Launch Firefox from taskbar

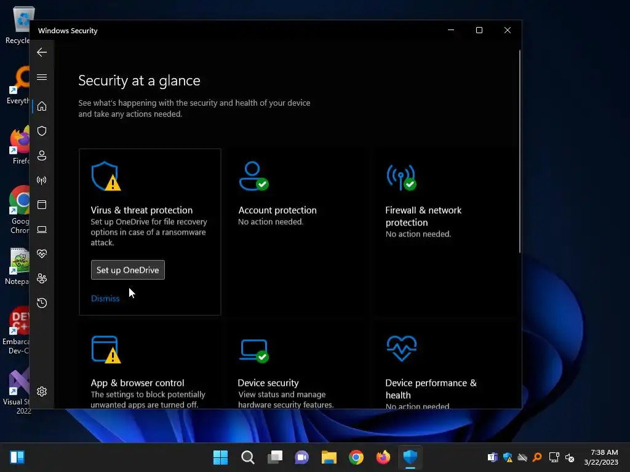tap(383, 457)
